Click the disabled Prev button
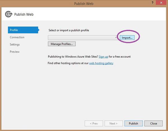 click(x=94, y=123)
